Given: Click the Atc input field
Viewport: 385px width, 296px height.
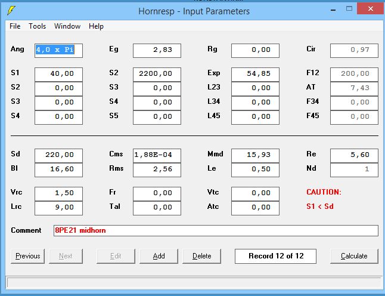Looking at the screenshot, I should pos(255,208).
